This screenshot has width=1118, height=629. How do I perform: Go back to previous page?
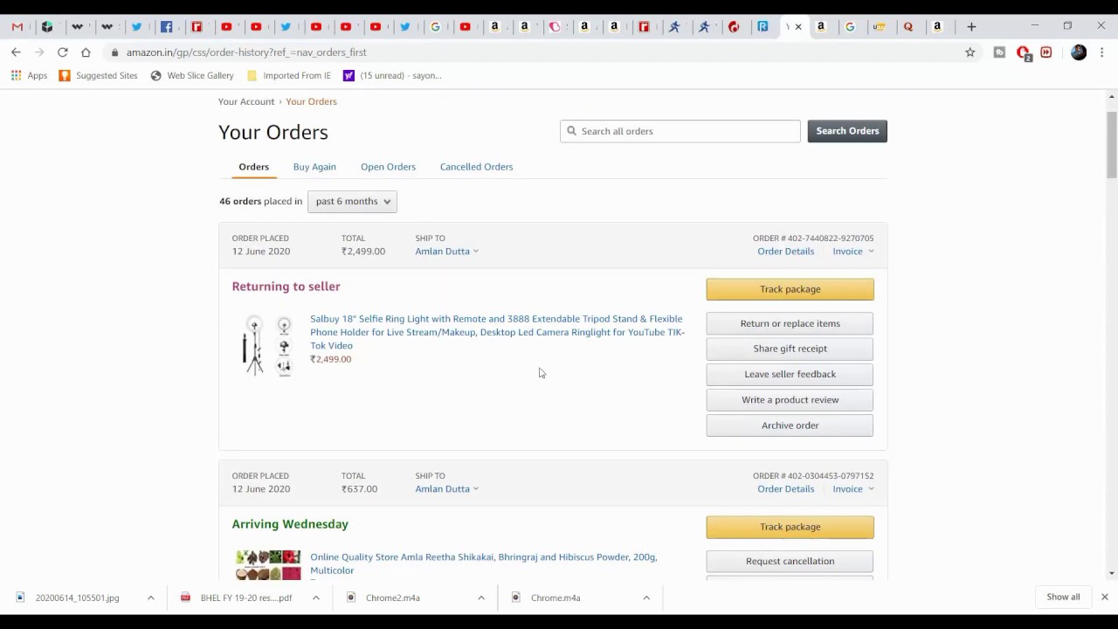(x=16, y=52)
